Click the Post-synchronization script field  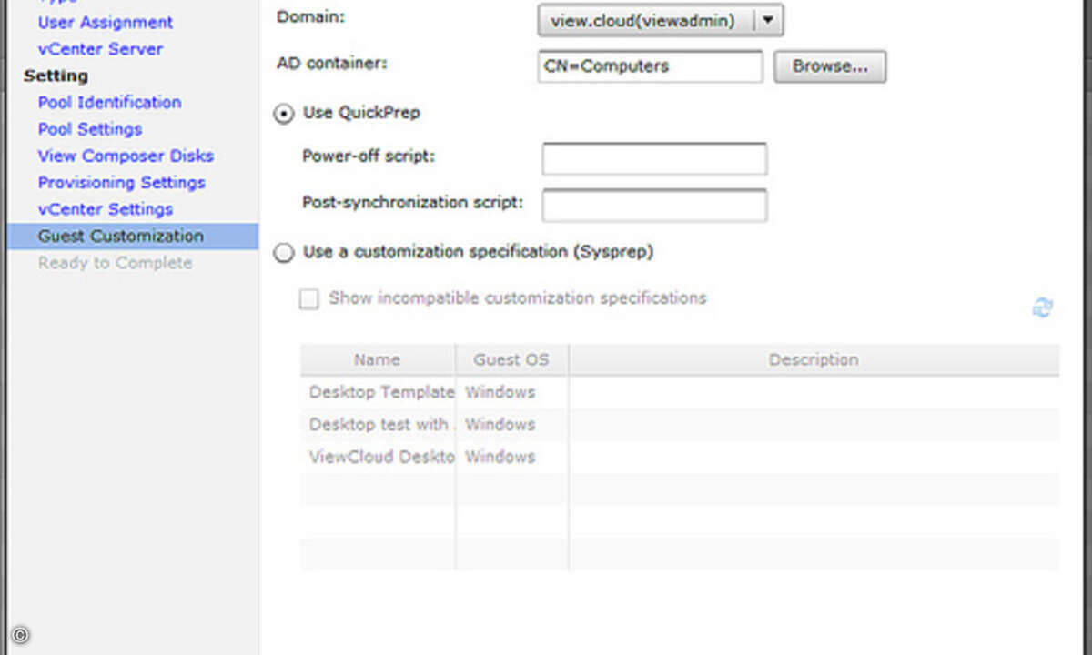[654, 206]
